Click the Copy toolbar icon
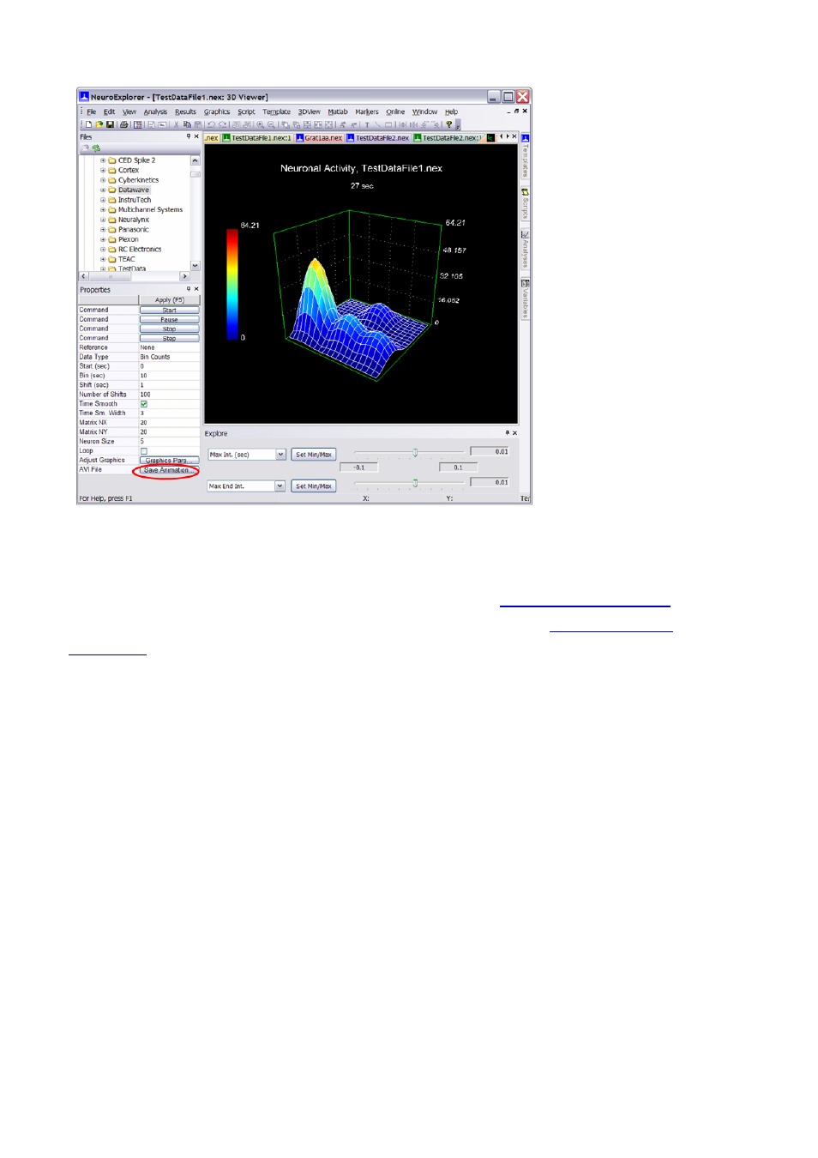The width and height of the screenshot is (818, 1158). 187,124
